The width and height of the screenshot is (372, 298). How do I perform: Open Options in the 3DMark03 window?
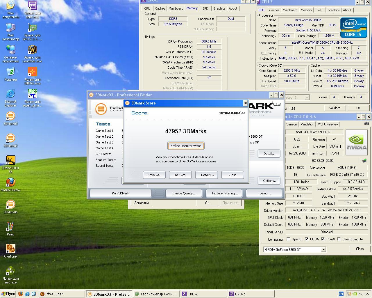coord(269,181)
